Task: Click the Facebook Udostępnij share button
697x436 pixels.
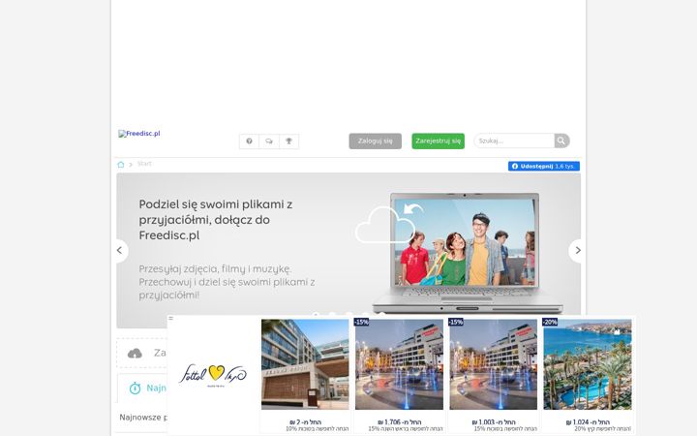Action: pyautogui.click(x=544, y=166)
